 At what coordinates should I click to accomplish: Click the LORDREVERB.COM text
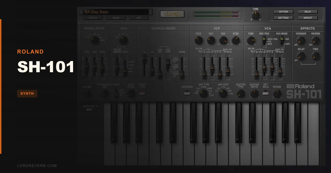pos(37,166)
